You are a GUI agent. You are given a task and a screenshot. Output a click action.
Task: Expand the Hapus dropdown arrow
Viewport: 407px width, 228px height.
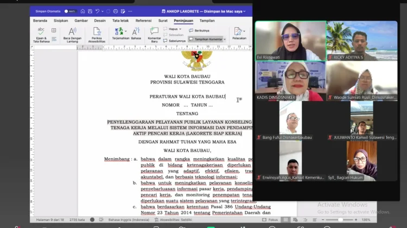(180, 29)
